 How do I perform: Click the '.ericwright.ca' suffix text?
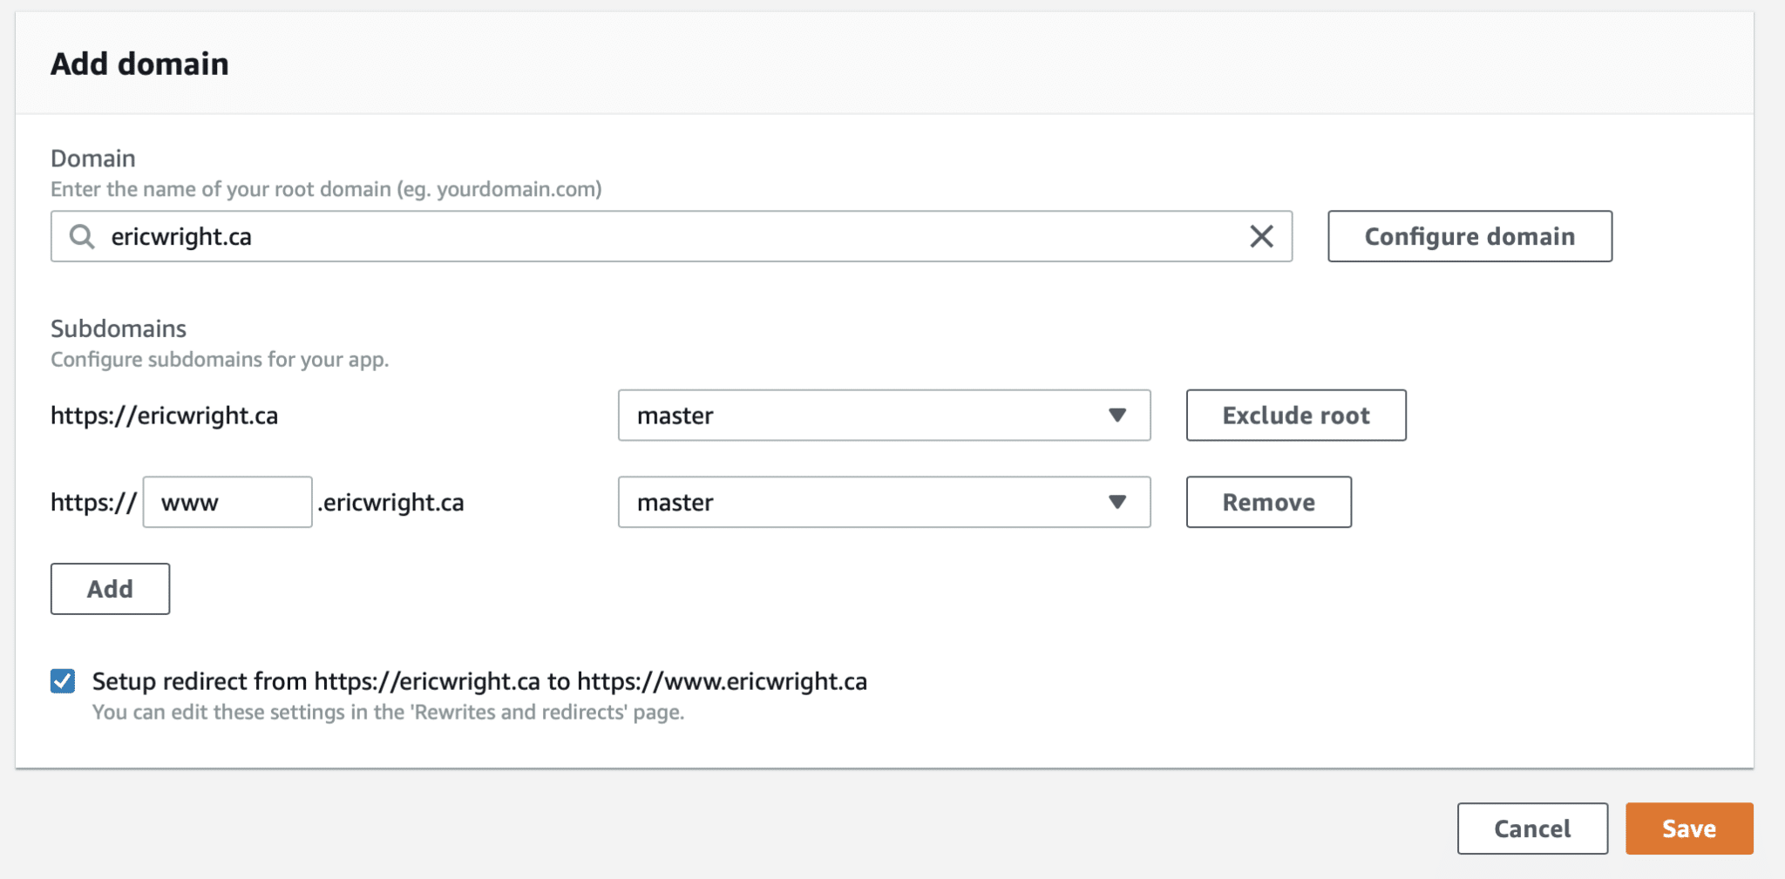390,503
